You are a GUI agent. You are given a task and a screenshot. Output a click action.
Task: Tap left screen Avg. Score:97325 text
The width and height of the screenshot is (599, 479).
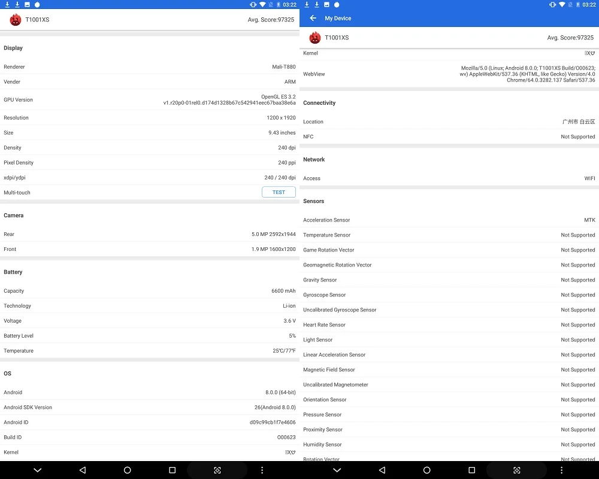coord(271,20)
